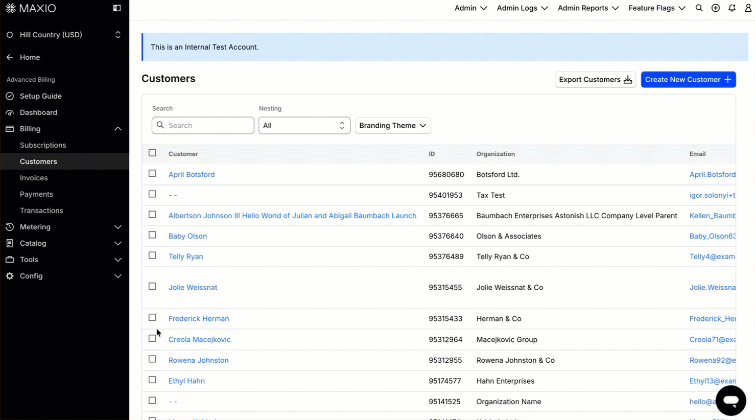The width and height of the screenshot is (755, 420).
Task: Open the Admin Reports menu
Action: 588,8
